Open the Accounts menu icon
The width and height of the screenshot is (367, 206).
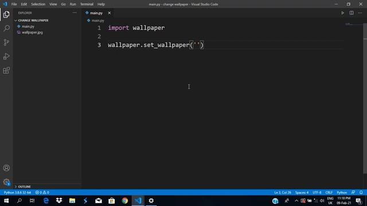[x=6, y=168]
